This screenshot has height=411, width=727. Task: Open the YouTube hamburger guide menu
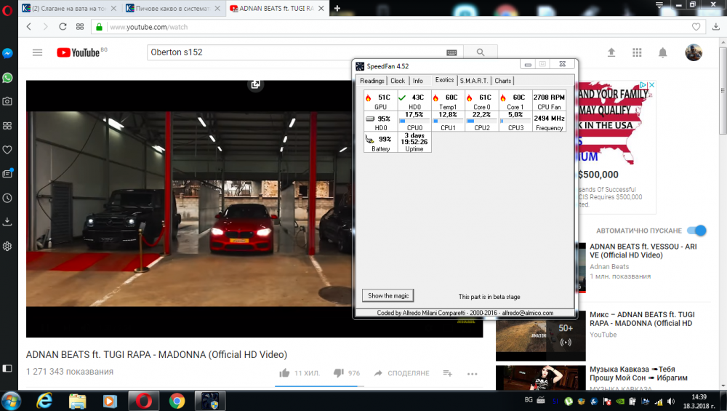38,52
